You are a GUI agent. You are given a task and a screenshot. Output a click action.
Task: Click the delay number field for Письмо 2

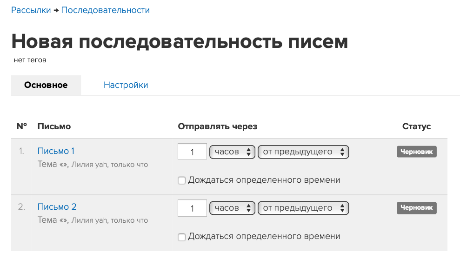192,208
